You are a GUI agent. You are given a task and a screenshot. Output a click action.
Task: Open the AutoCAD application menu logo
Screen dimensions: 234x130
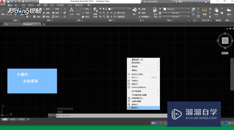[3, 3]
